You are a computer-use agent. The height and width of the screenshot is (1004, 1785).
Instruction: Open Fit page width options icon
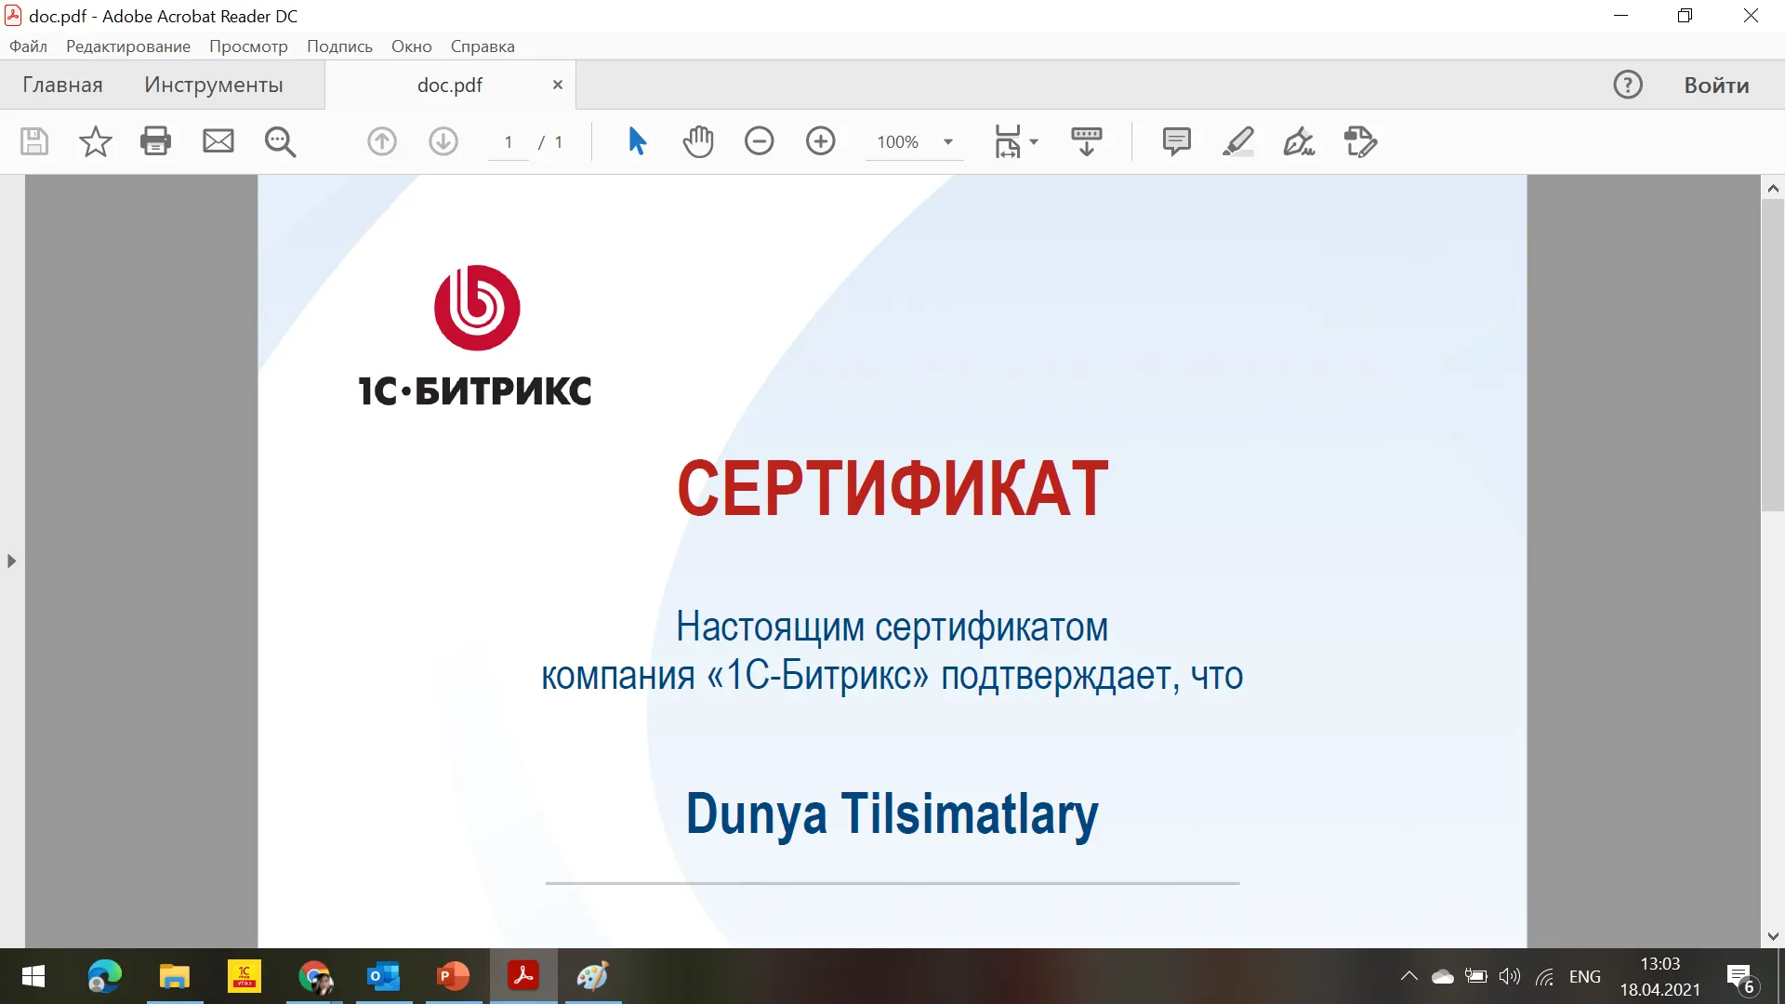1015,141
